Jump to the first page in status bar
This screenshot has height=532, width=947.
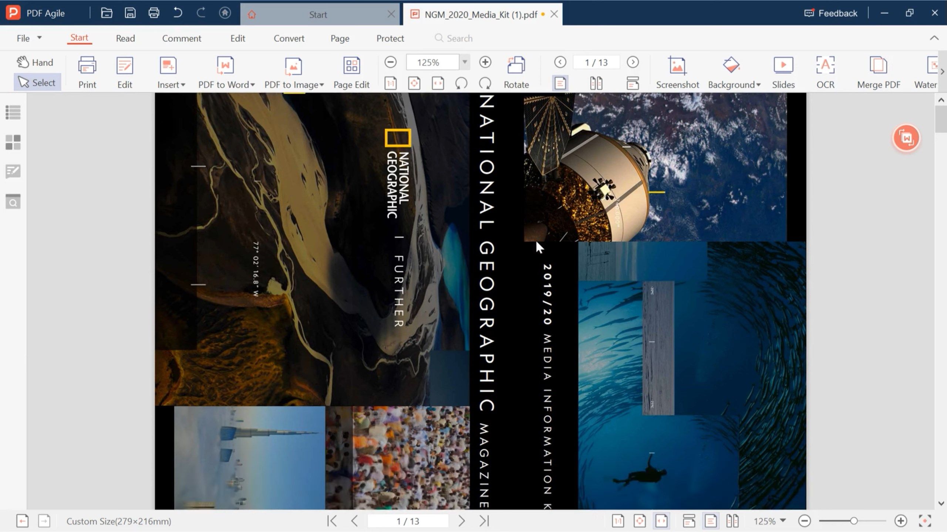(332, 521)
